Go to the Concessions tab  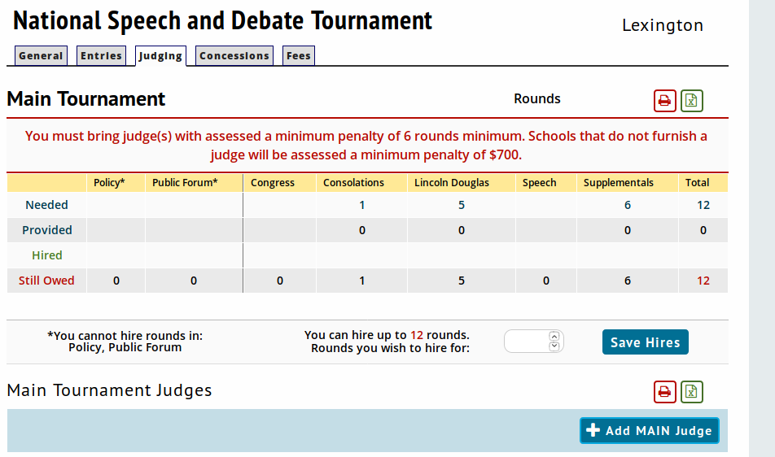234,56
